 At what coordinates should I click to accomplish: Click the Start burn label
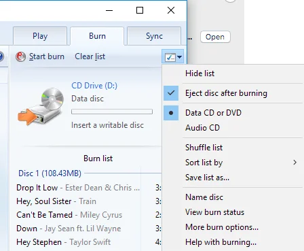(47, 56)
